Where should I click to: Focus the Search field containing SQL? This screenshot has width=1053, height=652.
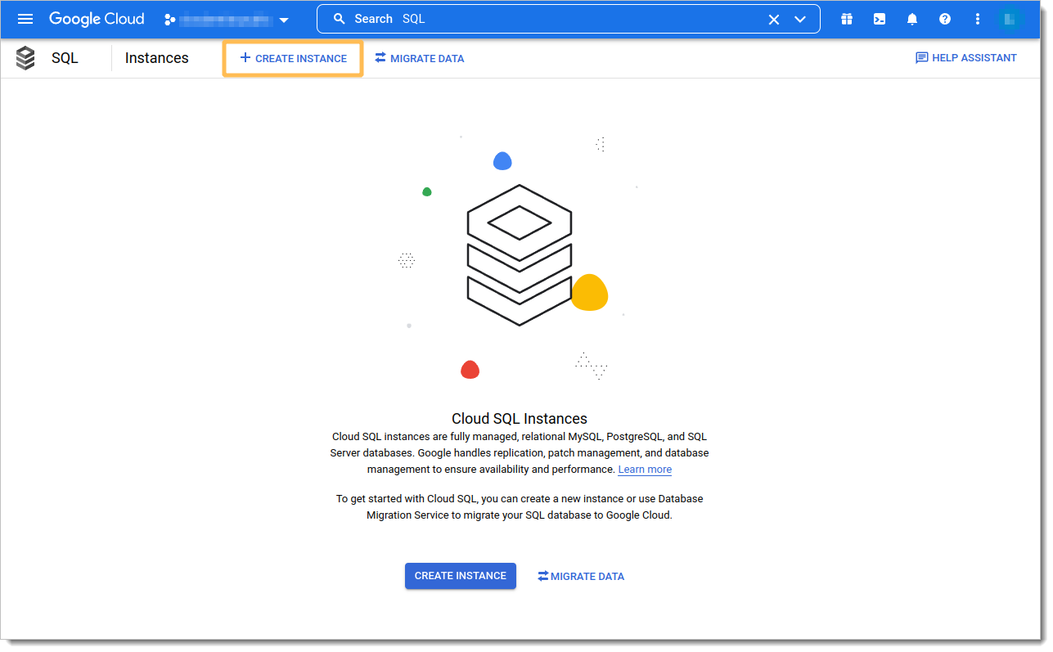[x=569, y=19]
